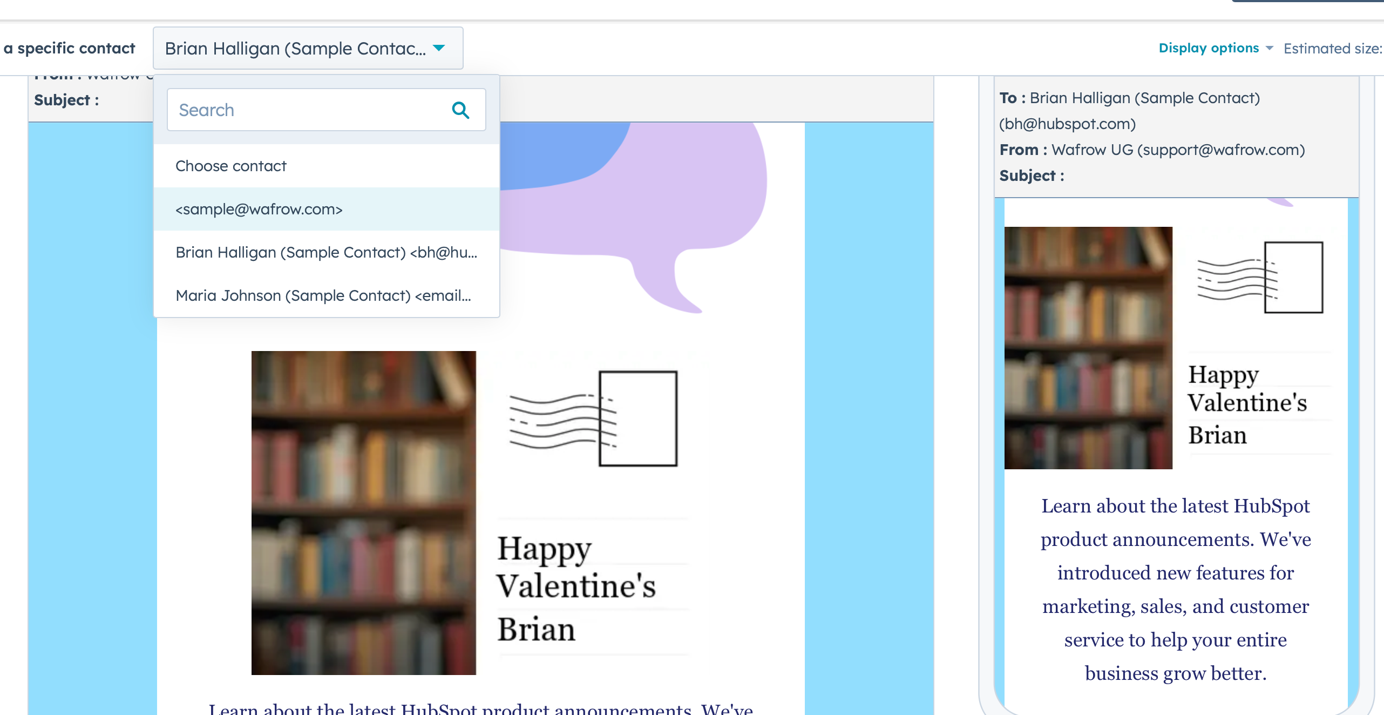Select <sample@wafrow.com> from the contact list
Screen dimensions: 1384x715
click(x=259, y=210)
